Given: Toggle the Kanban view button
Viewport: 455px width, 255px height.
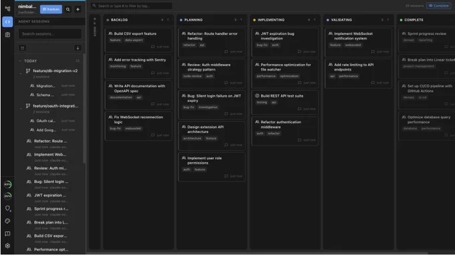Looking at the screenshot, I should click(x=51, y=9).
